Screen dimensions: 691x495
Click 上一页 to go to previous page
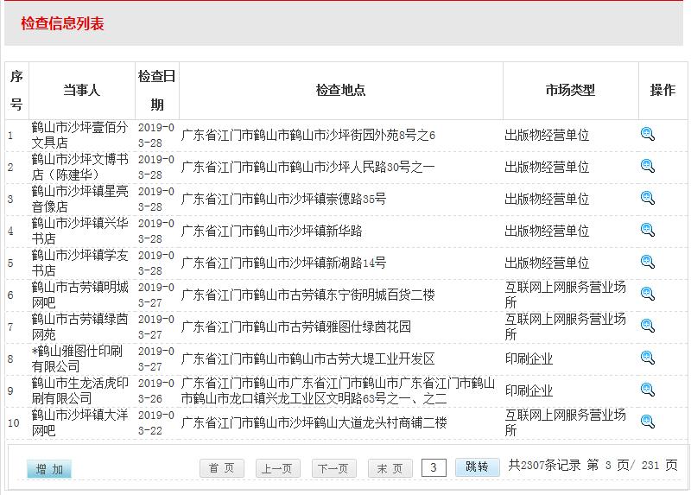click(277, 468)
